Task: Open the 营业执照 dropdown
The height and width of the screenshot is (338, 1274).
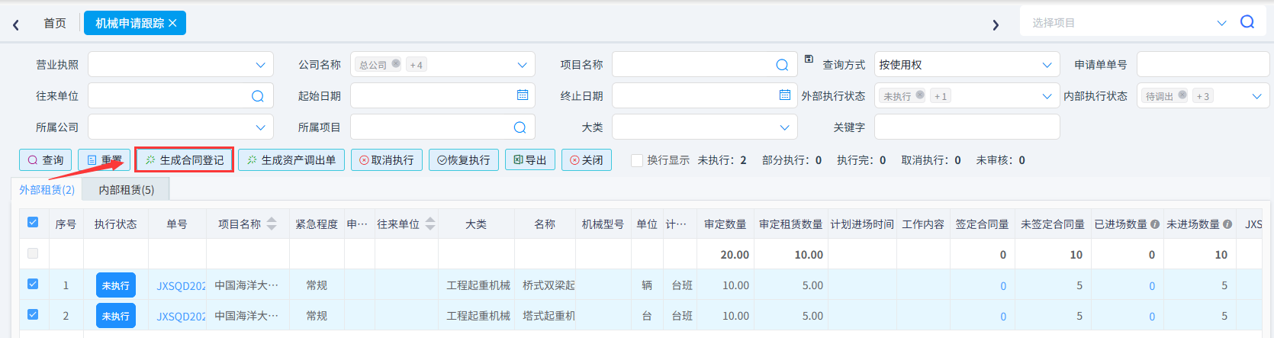Action: pyautogui.click(x=181, y=65)
